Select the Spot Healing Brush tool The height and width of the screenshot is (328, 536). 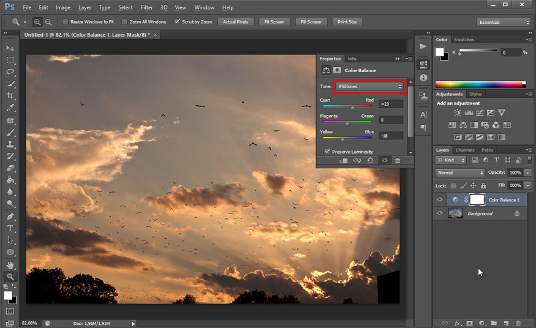coord(10,121)
